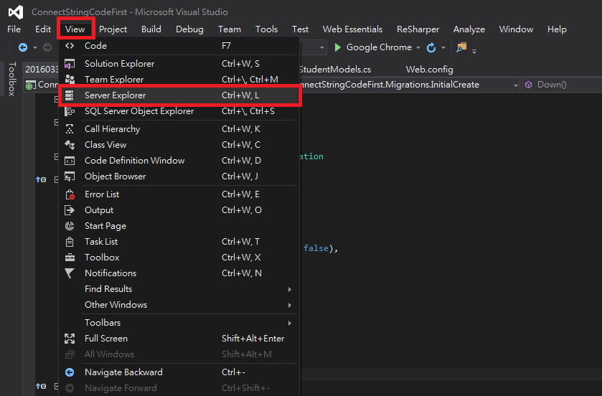Click the green Start debugging play icon
The image size is (602, 396).
(337, 47)
